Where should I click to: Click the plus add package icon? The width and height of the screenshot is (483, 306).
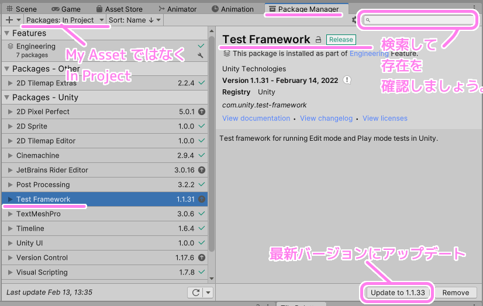coord(9,20)
